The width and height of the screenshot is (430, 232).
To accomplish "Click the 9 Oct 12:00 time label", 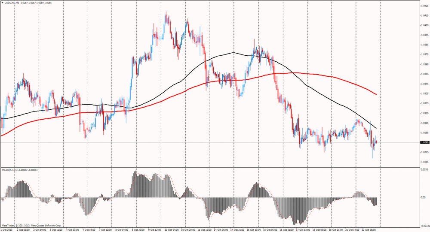I will pos(155,230).
